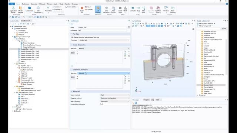The width and height of the screenshot is (237, 133).
Task: Click the create selection icon next to Label field
Action: pyautogui.click(x=128, y=27)
